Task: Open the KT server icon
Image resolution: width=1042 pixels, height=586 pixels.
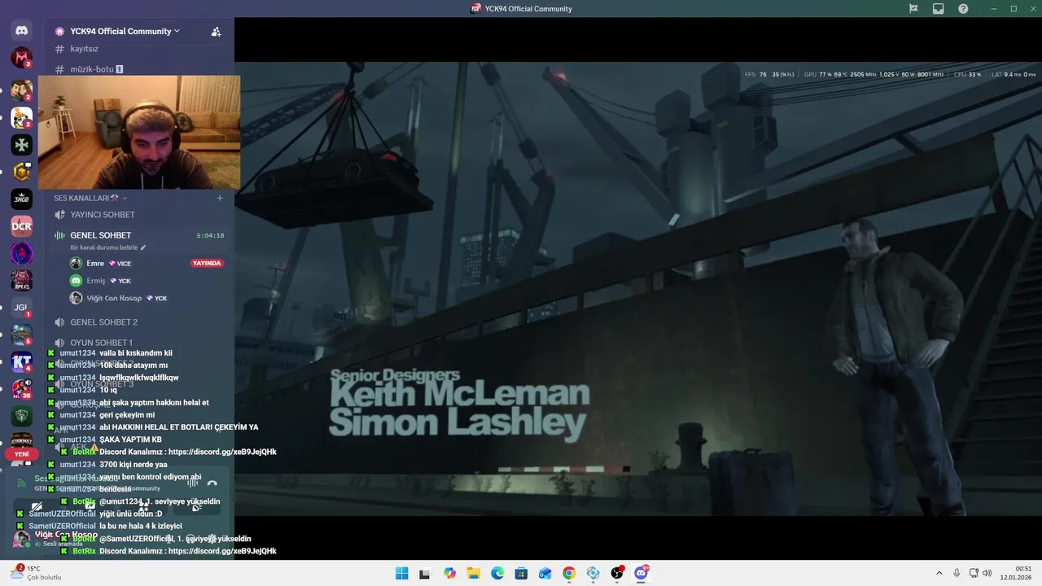Action: [x=21, y=362]
